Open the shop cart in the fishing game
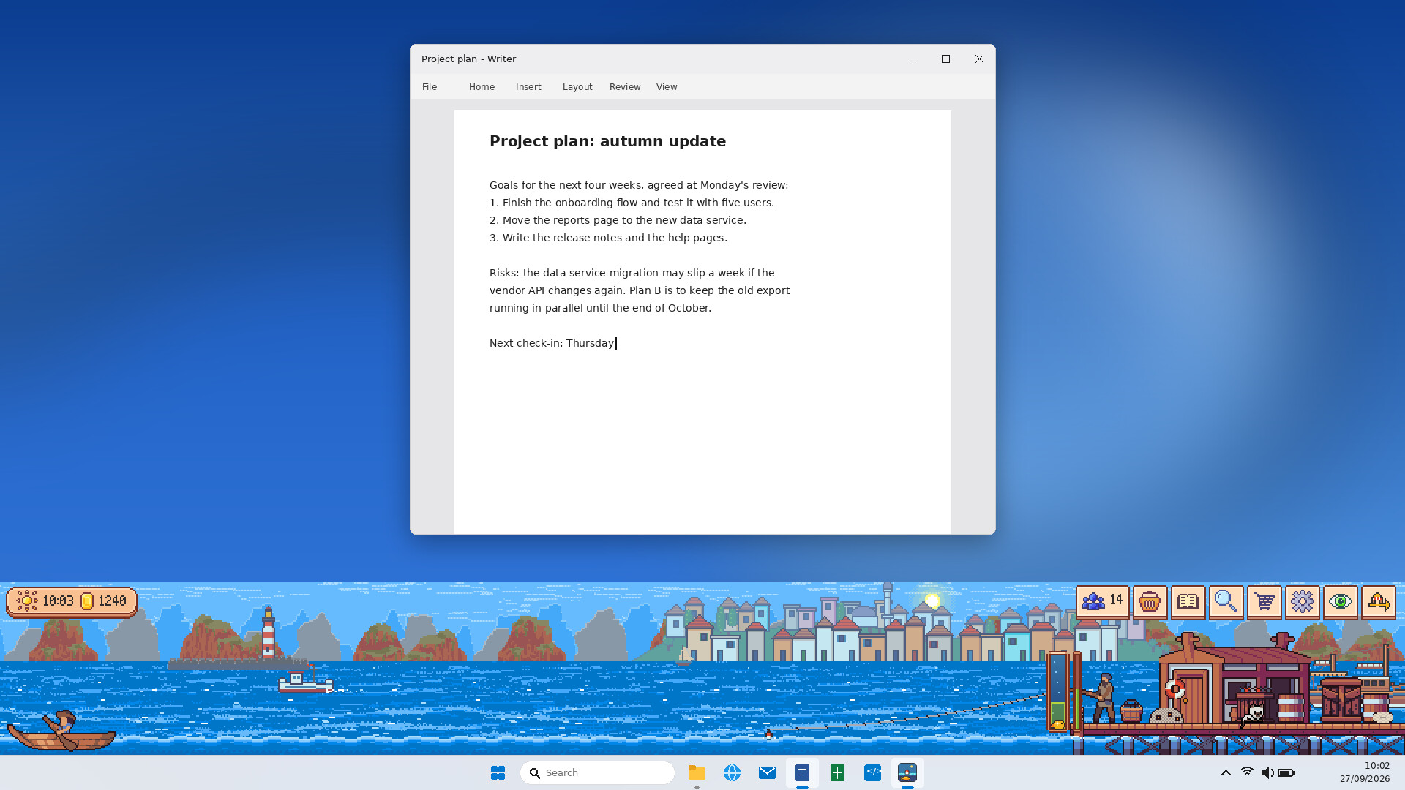This screenshot has width=1405, height=790. click(x=1264, y=602)
